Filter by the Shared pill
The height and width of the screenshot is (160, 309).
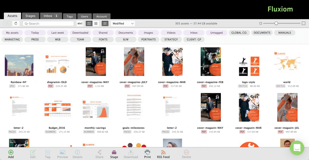103,33
